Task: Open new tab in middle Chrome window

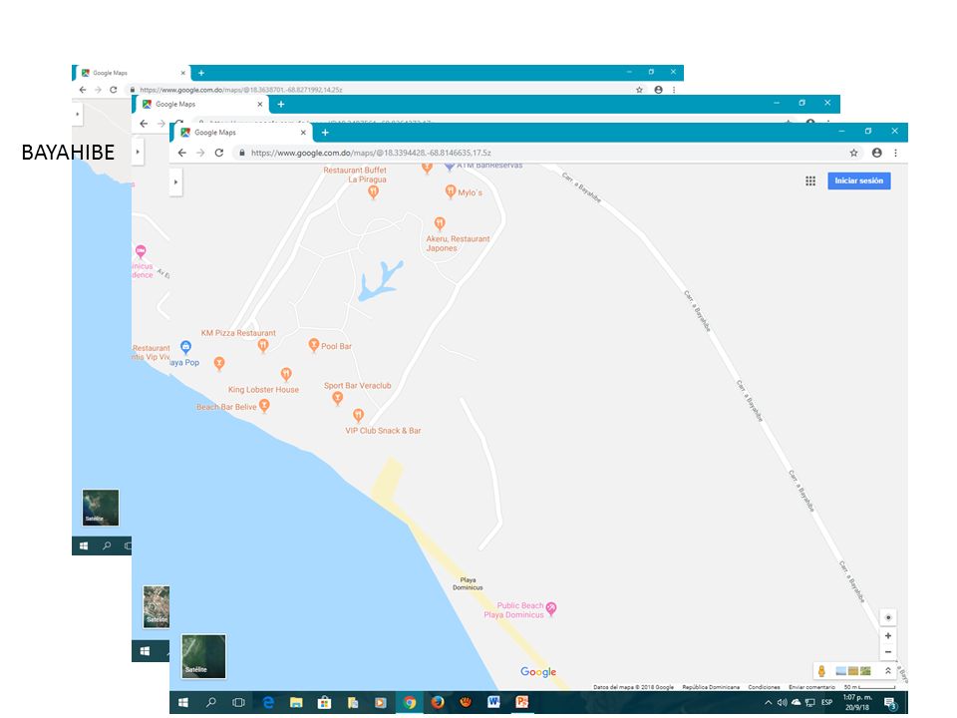Action: tap(281, 105)
